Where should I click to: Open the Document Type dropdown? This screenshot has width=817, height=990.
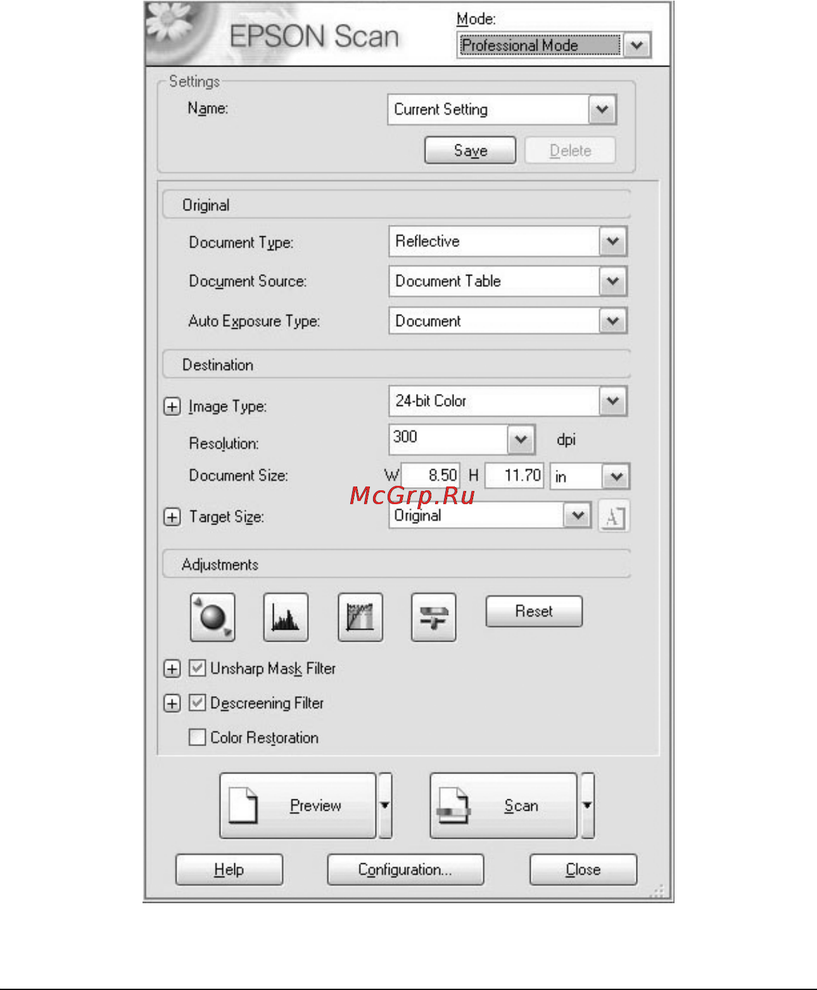pos(612,241)
